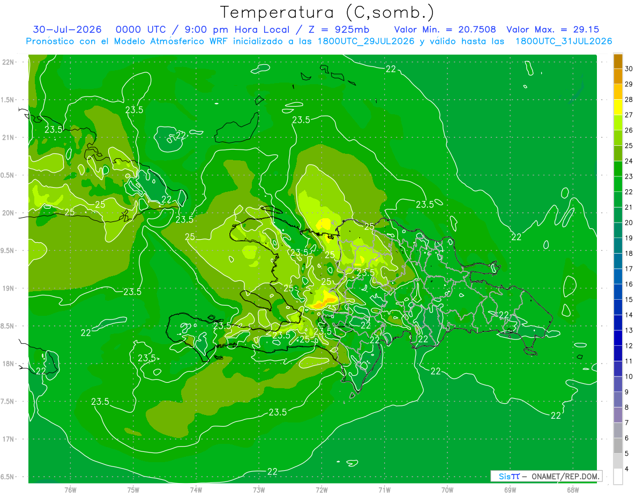The width and height of the screenshot is (643, 497).
Task: Click the legend value "4" on color bar
Action: 627,469
